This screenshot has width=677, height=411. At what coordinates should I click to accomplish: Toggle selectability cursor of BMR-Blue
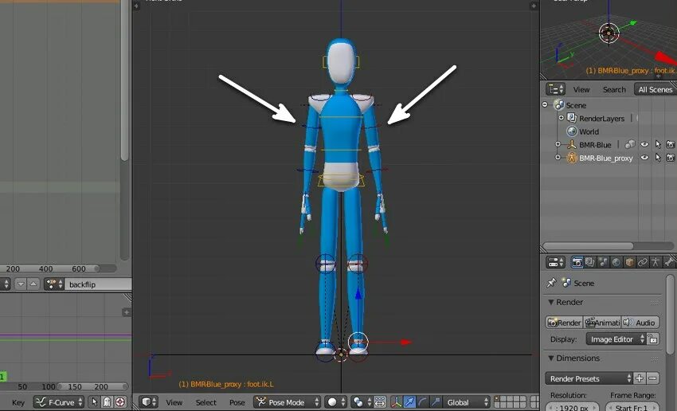658,144
